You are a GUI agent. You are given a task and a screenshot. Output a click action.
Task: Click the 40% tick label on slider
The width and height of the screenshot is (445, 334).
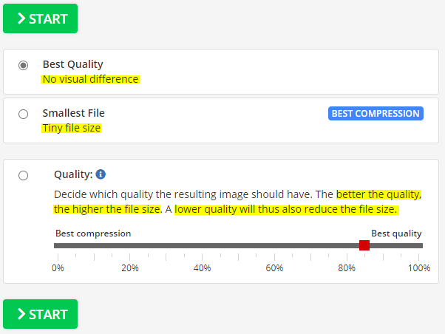(x=203, y=267)
